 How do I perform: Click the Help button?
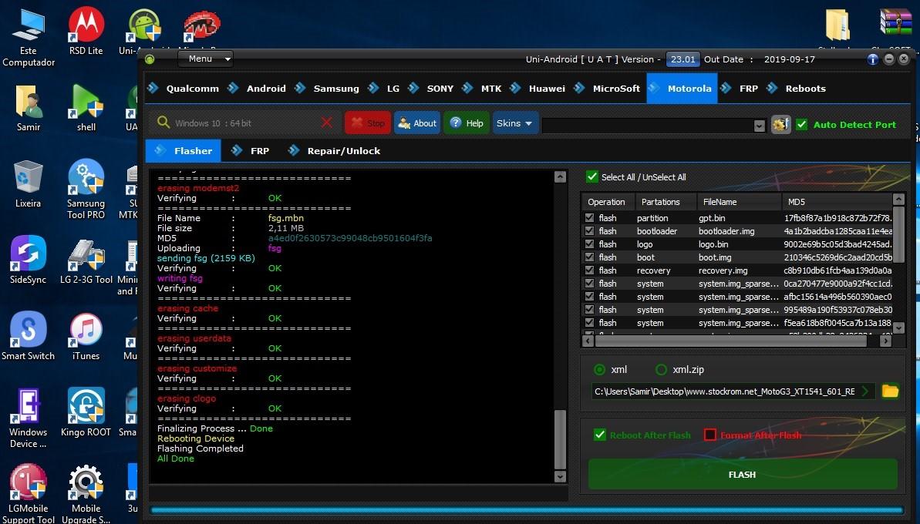(x=467, y=123)
